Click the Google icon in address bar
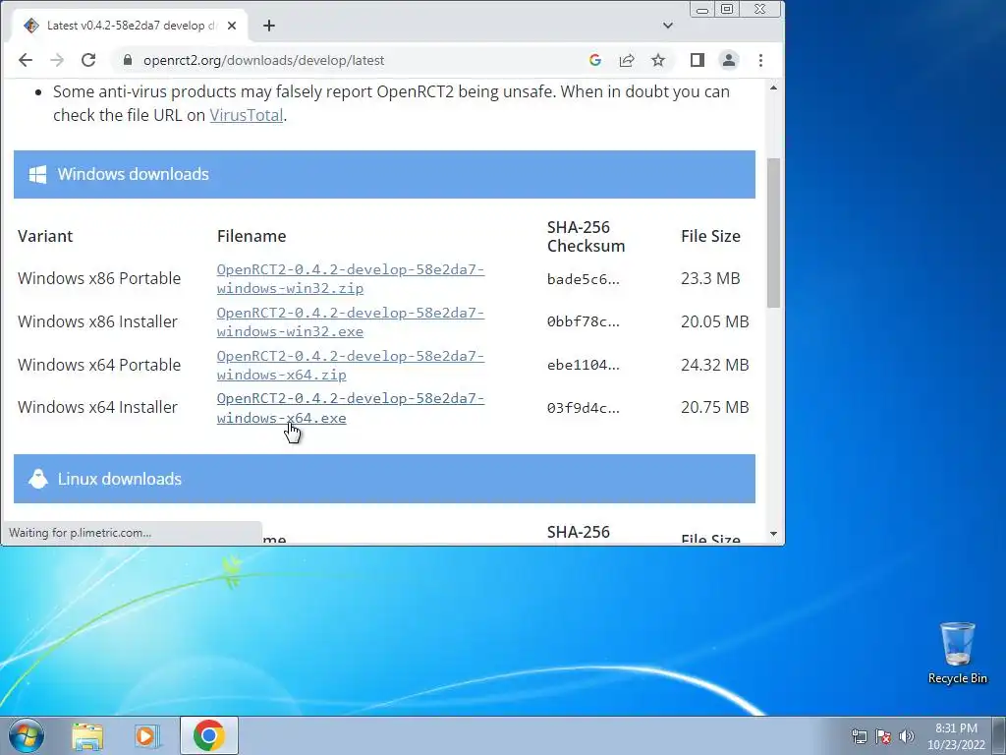This screenshot has width=1006, height=755. click(594, 60)
